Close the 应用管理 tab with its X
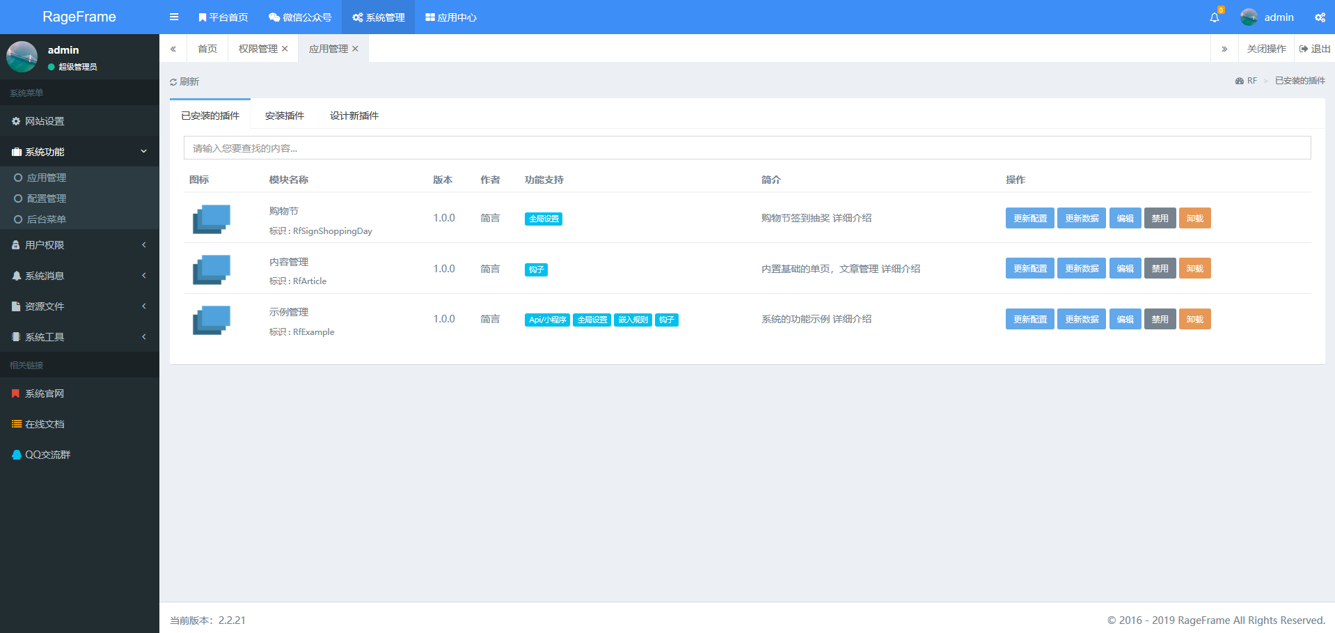Image resolution: width=1335 pixels, height=633 pixels. (355, 49)
